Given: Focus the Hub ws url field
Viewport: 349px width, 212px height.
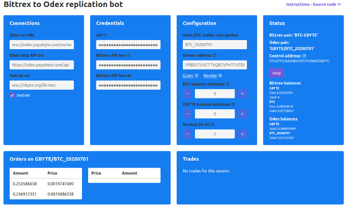Looking at the screenshot, I should pyautogui.click(x=41, y=85).
